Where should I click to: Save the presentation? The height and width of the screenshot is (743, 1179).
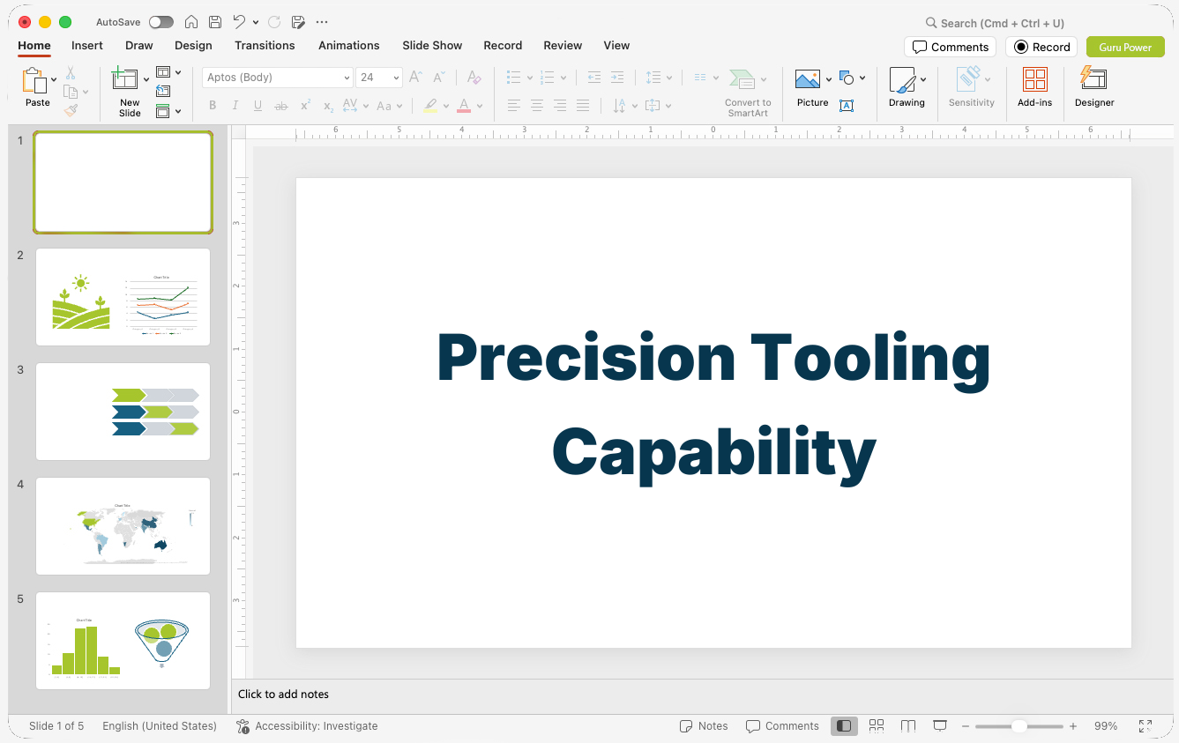tap(215, 22)
